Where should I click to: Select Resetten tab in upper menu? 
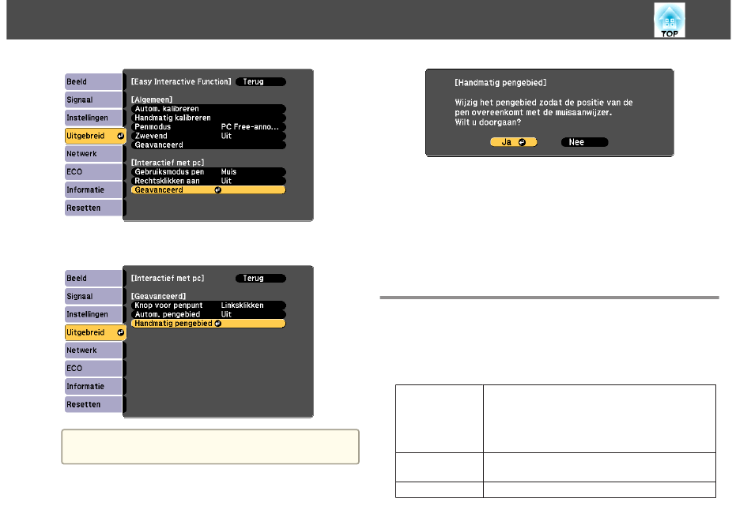[93, 208]
